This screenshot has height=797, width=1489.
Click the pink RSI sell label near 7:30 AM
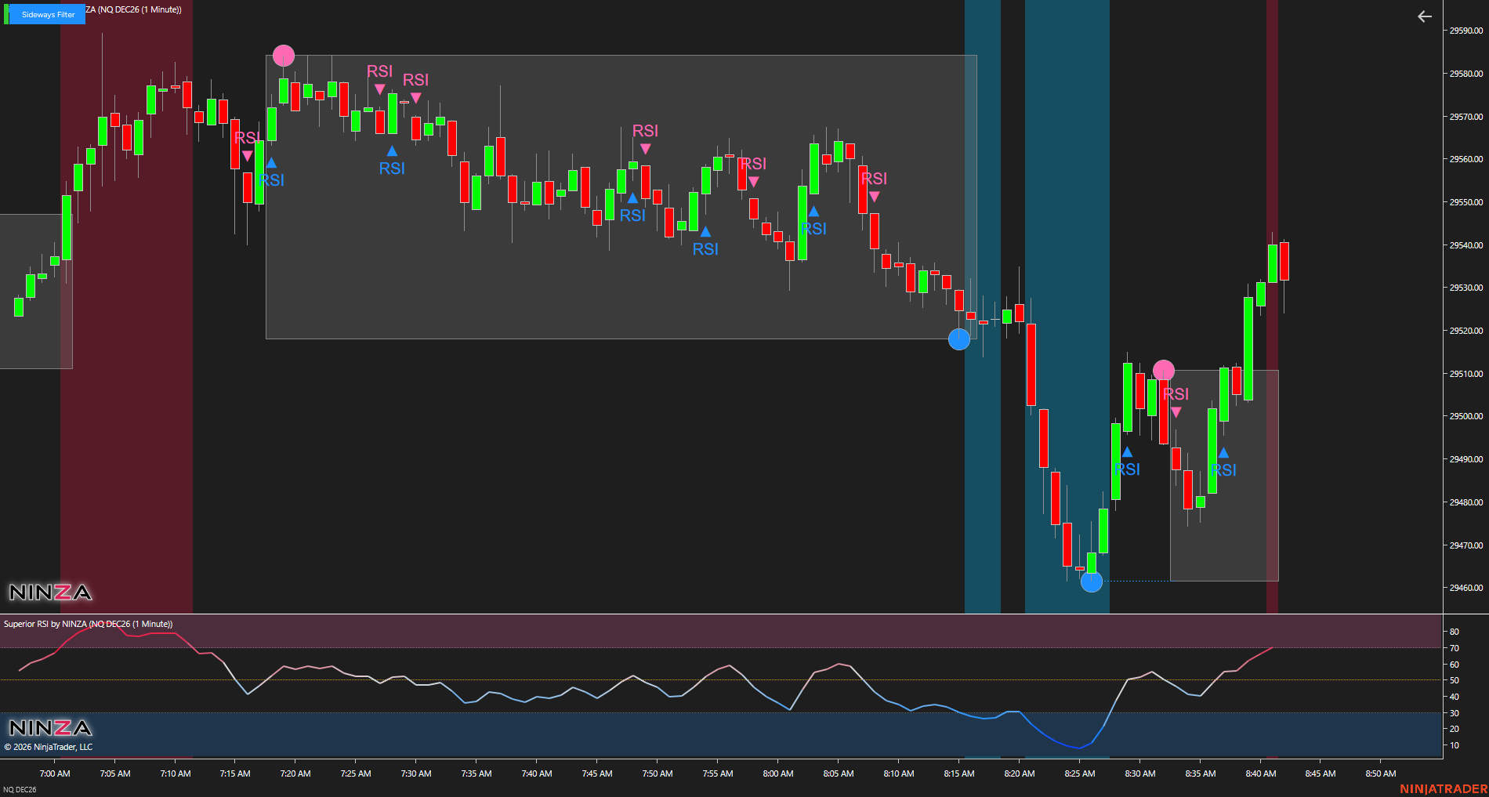(x=415, y=80)
